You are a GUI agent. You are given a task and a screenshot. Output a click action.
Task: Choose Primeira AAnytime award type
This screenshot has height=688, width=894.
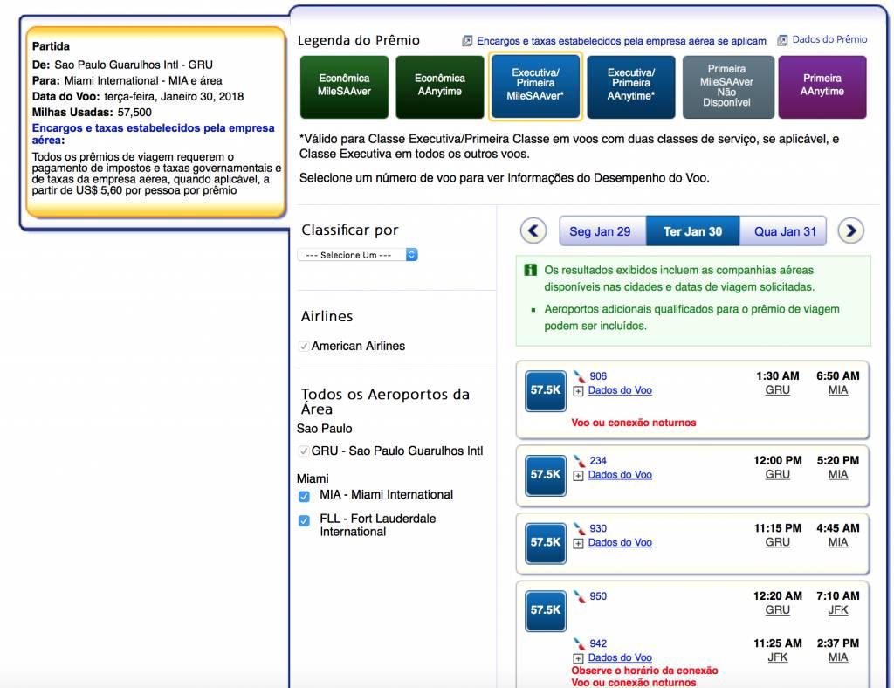[822, 86]
